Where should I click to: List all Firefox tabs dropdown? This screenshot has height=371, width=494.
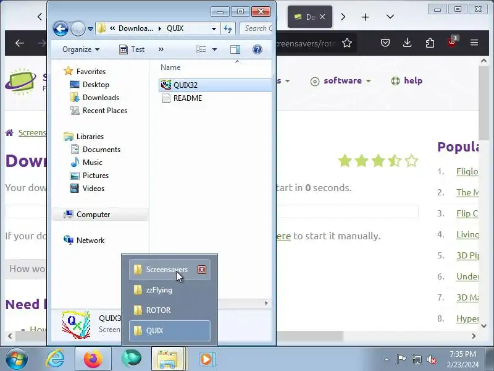tap(390, 17)
